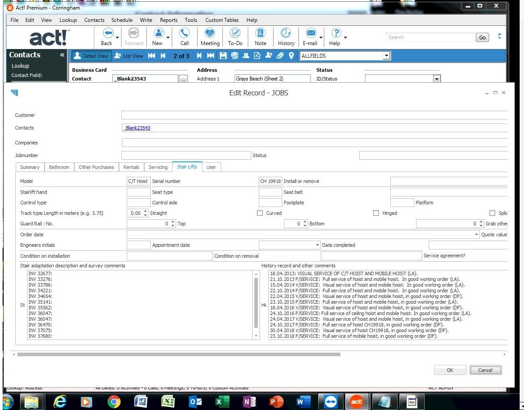Open the _Blank23543 contact link
Viewport: 524px width, 410px height.
(x=137, y=128)
